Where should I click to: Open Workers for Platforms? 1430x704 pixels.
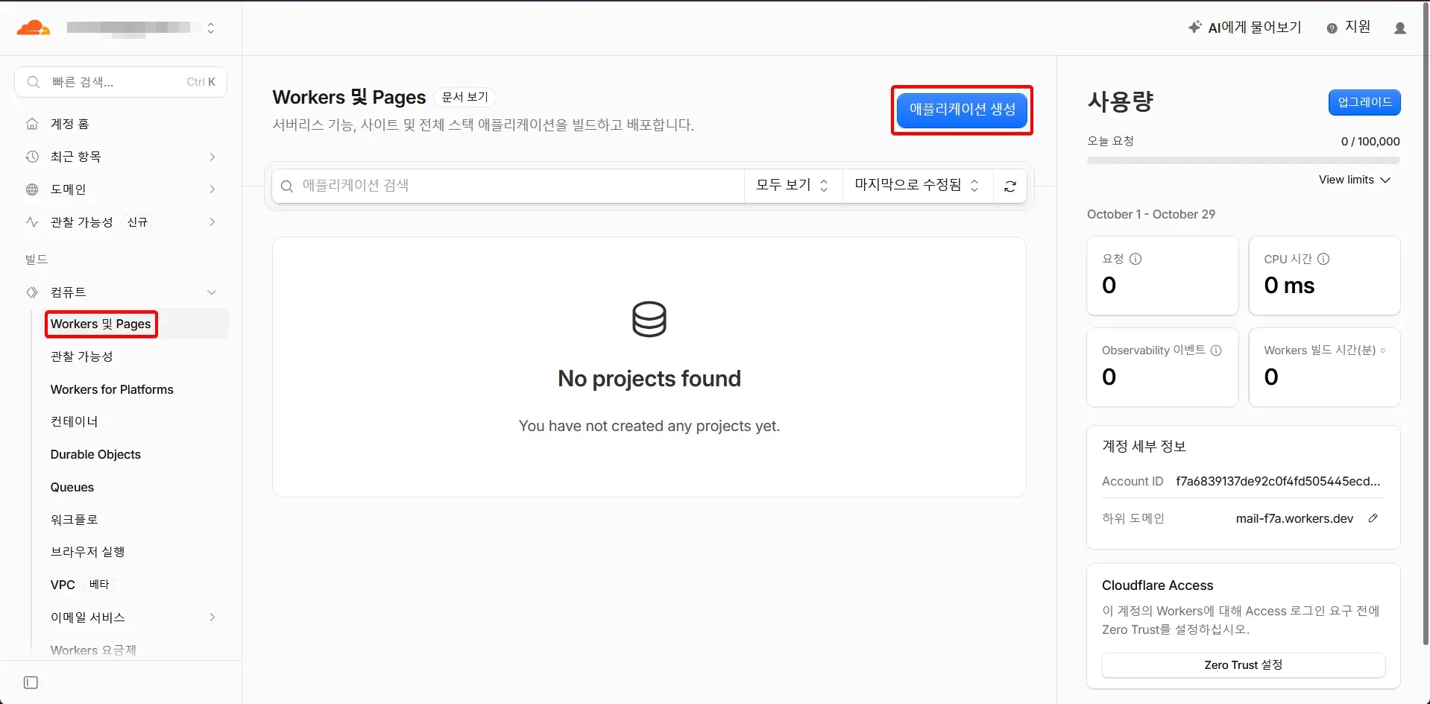click(x=112, y=389)
